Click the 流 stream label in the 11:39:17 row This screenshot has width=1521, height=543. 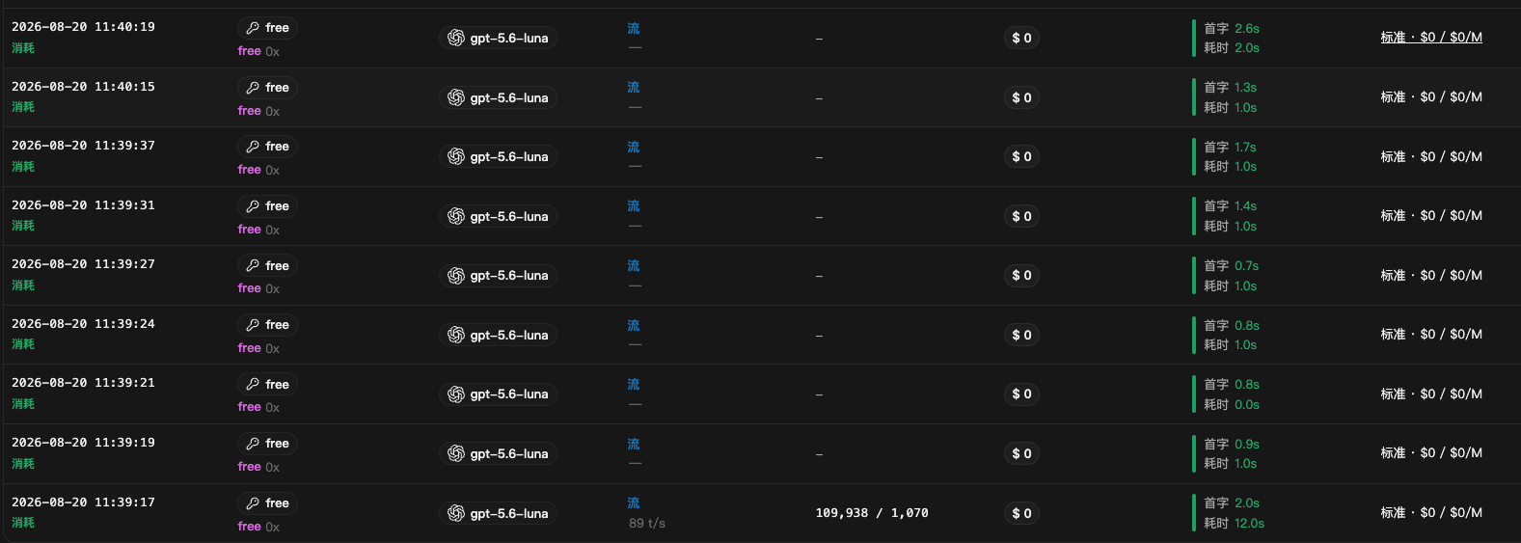(634, 502)
